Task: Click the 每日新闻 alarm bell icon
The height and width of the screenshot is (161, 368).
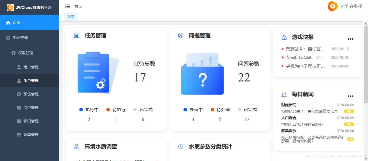Action: pyautogui.click(x=284, y=94)
